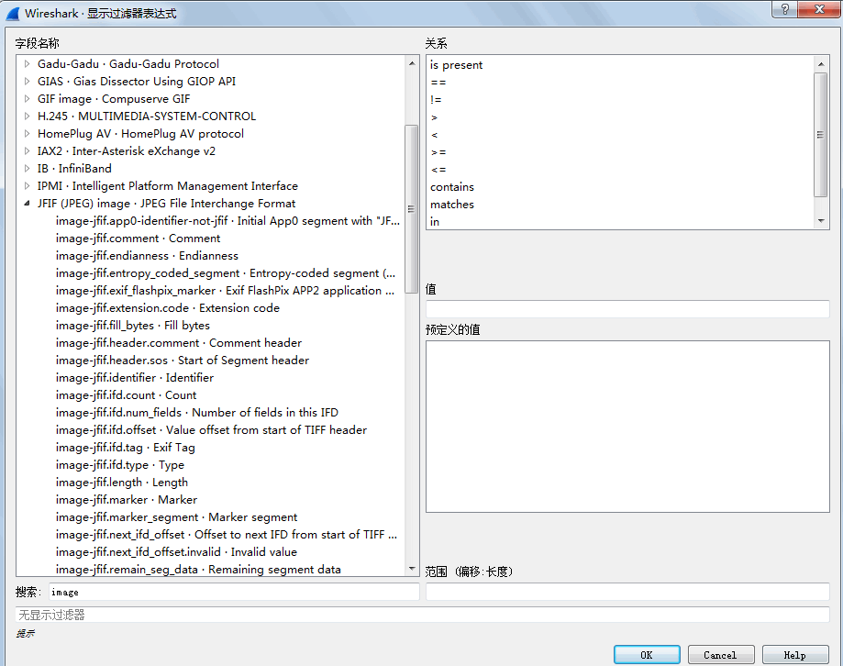The image size is (843, 666).
Task: Expand the IB InfiniBand node
Action: [27, 168]
